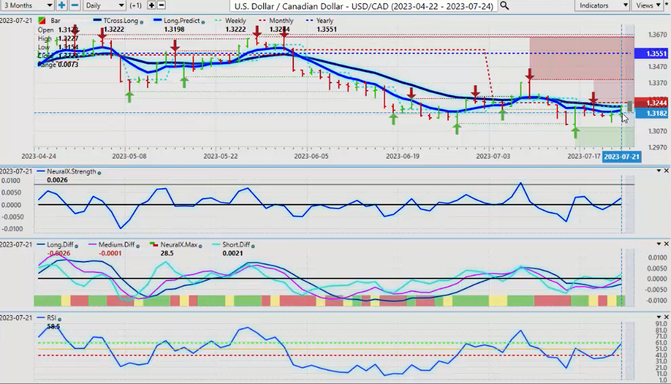Image resolution: width=671 pixels, height=384 pixels.
Task: Remove a forecast day with the black minus
Action: tap(161, 5)
